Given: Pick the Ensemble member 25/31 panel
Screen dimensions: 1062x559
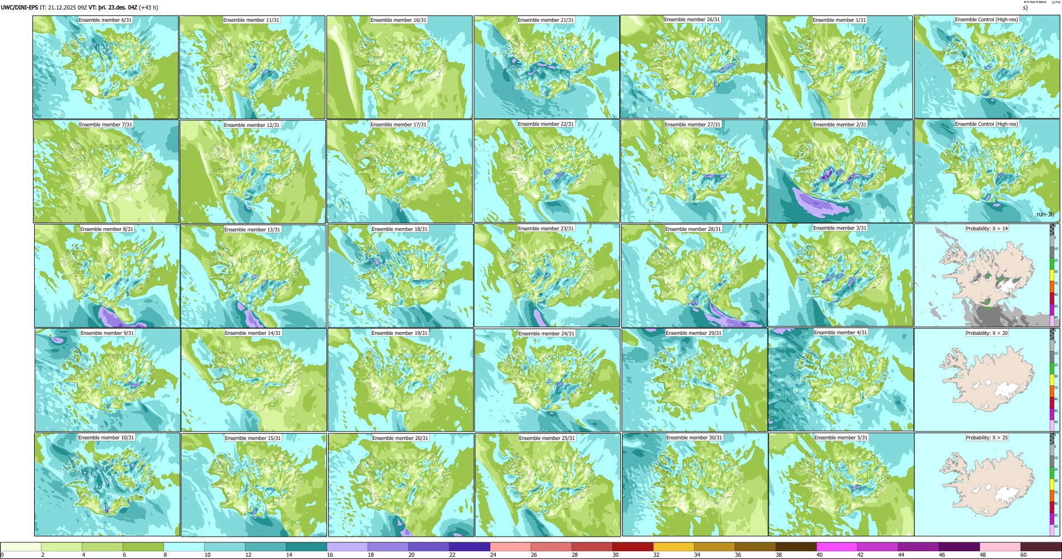Looking at the screenshot, I should tap(548, 485).
